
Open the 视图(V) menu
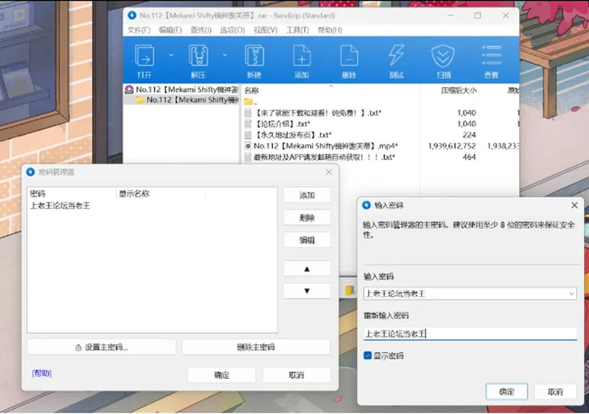(x=266, y=30)
